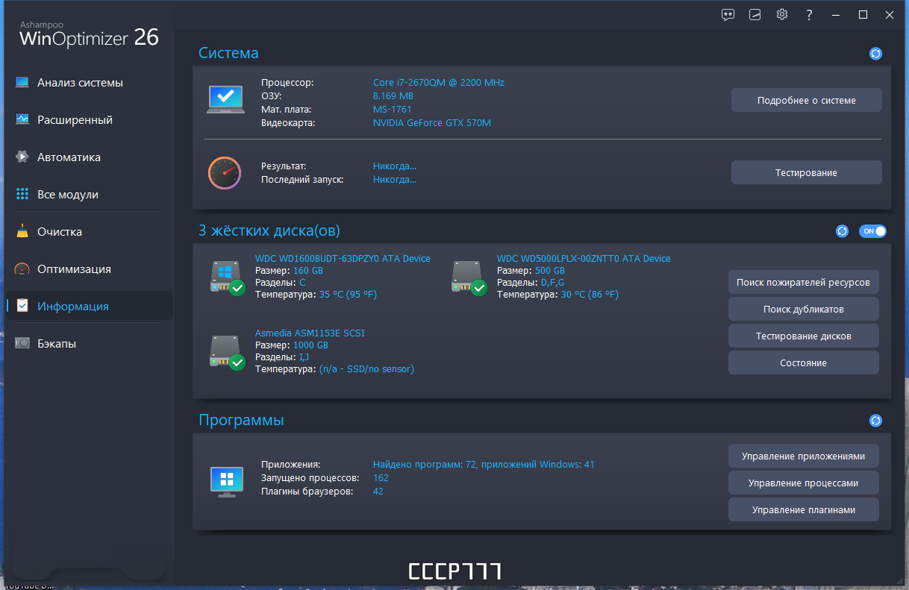
Task: Click the skin/theme icon in title bar
Action: (x=755, y=14)
